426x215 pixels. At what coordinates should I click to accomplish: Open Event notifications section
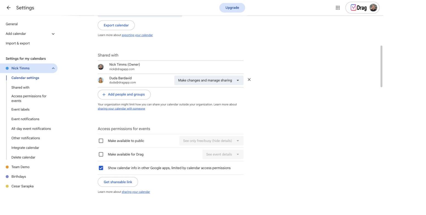[25, 119]
